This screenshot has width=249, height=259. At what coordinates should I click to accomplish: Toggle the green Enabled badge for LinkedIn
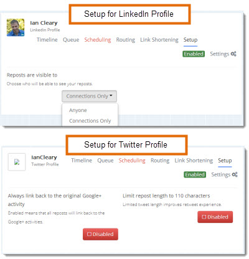[x=194, y=54]
